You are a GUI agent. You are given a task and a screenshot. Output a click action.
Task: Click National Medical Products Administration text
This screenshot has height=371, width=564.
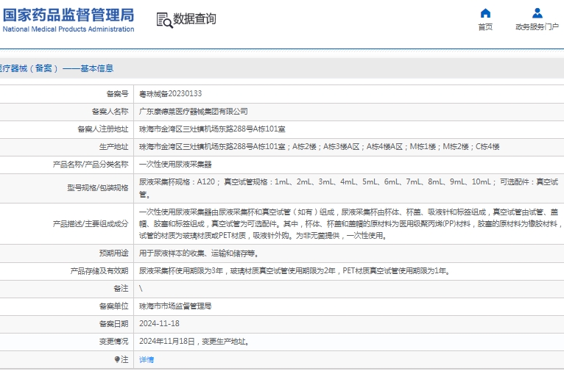click(x=68, y=29)
